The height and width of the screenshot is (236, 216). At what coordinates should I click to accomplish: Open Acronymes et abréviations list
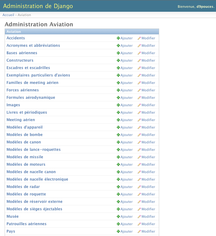[x=33, y=46]
